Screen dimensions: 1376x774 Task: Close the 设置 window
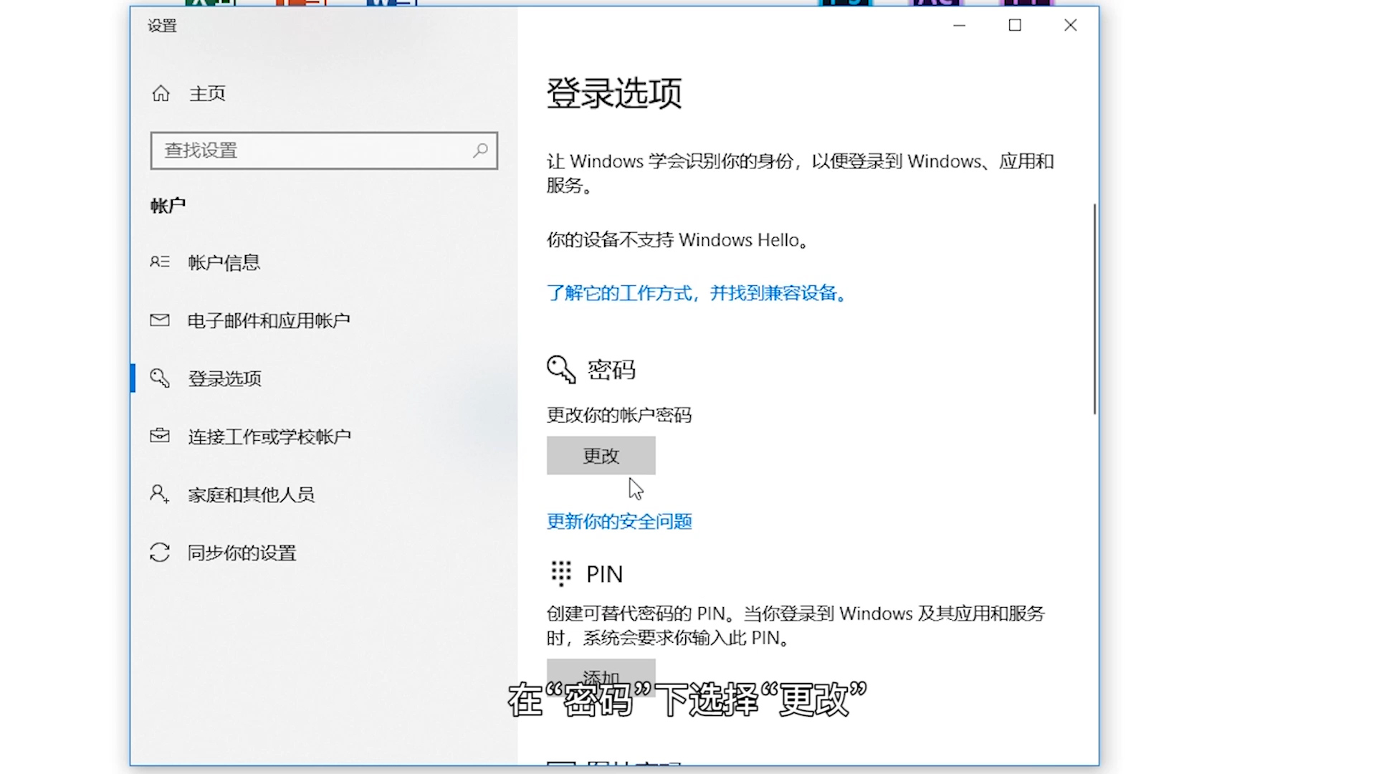1071,25
